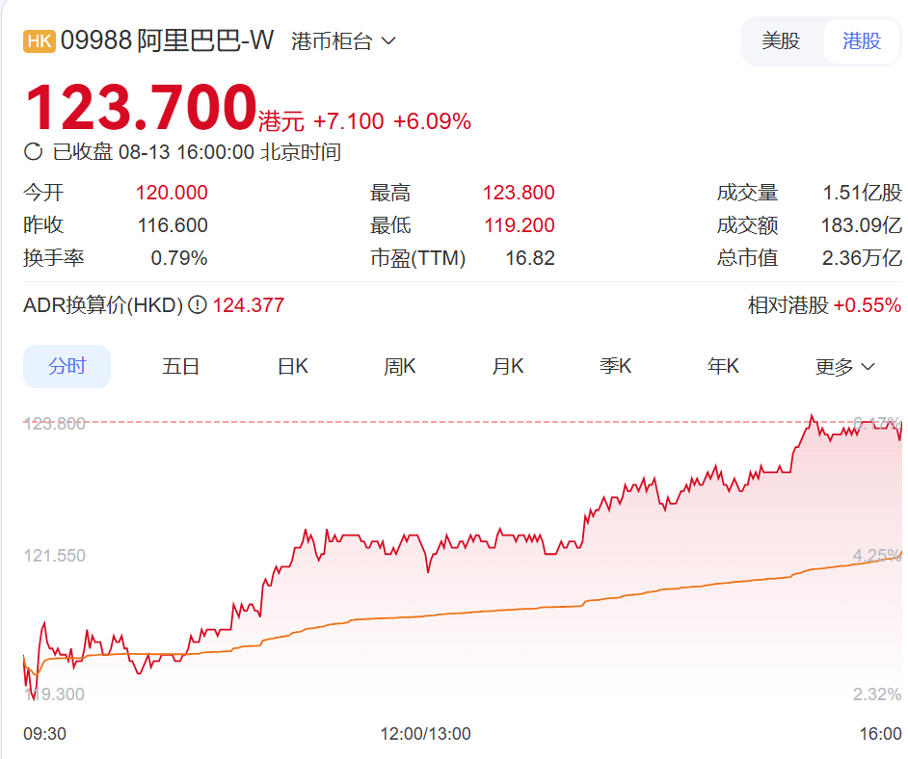
Task: Click the 最高 price value 123.800
Action: (520, 192)
